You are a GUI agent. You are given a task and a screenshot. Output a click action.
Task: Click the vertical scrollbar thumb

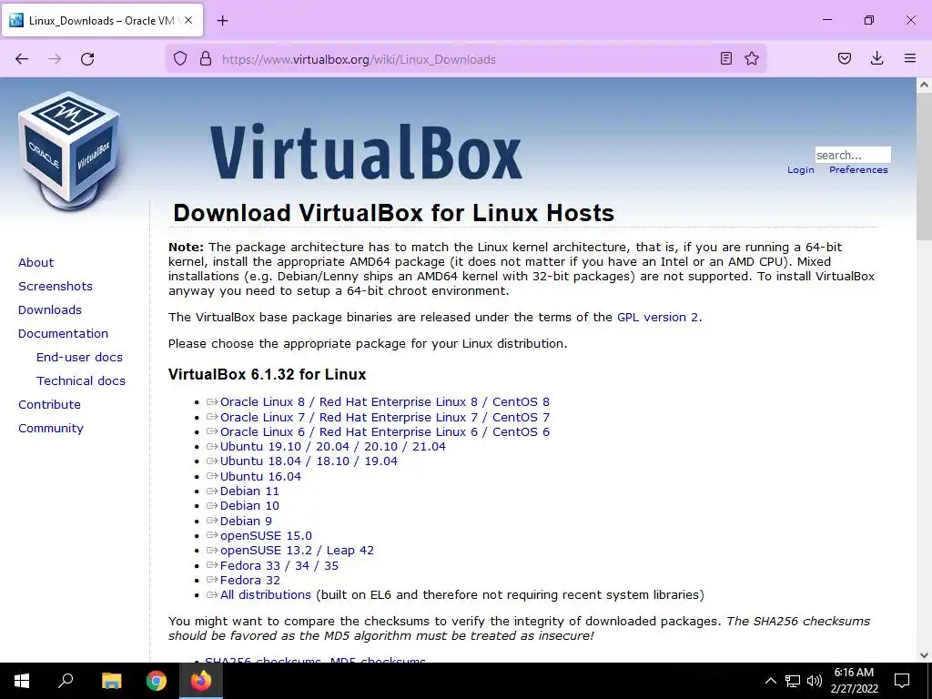click(924, 167)
